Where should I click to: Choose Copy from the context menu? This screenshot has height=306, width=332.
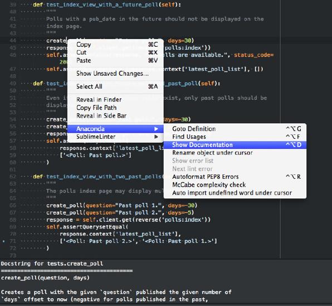click(115, 45)
